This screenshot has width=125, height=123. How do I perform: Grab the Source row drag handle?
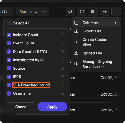(63, 68)
